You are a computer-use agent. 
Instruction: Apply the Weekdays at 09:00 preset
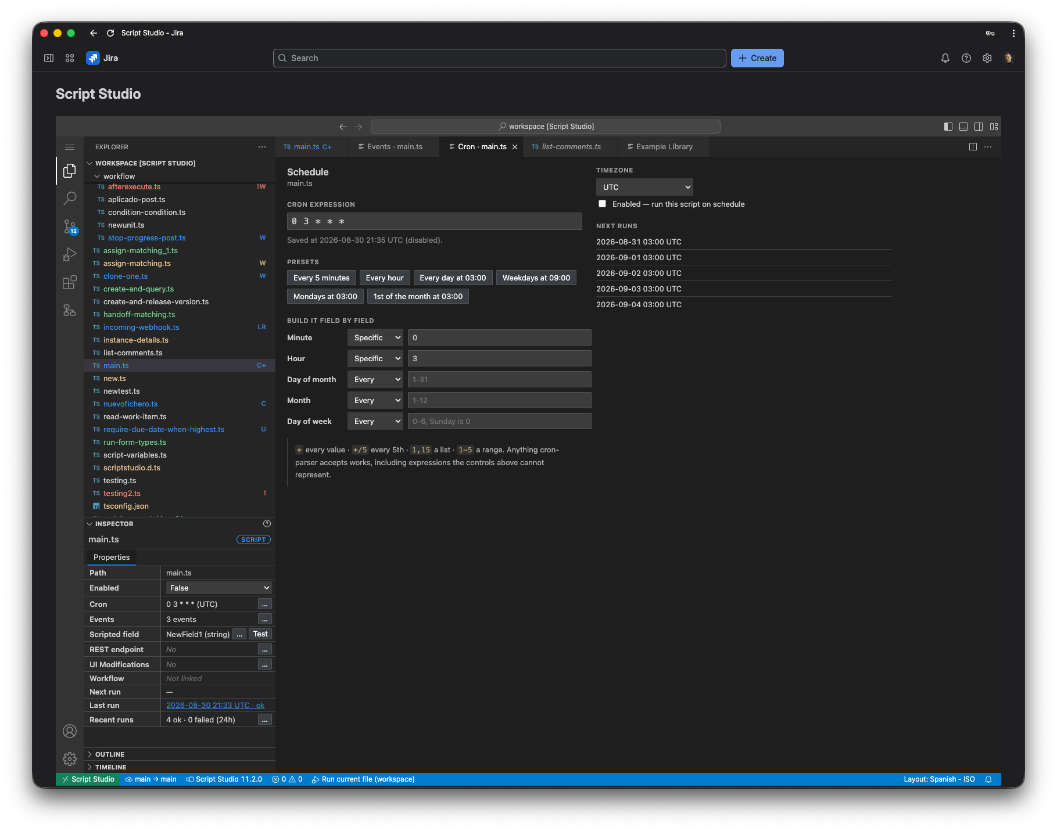(x=536, y=278)
